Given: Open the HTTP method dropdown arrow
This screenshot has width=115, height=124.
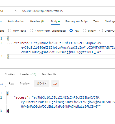Looking at the screenshot, I should coord(16,11).
